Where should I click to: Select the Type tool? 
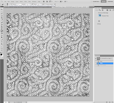coord(2,42)
